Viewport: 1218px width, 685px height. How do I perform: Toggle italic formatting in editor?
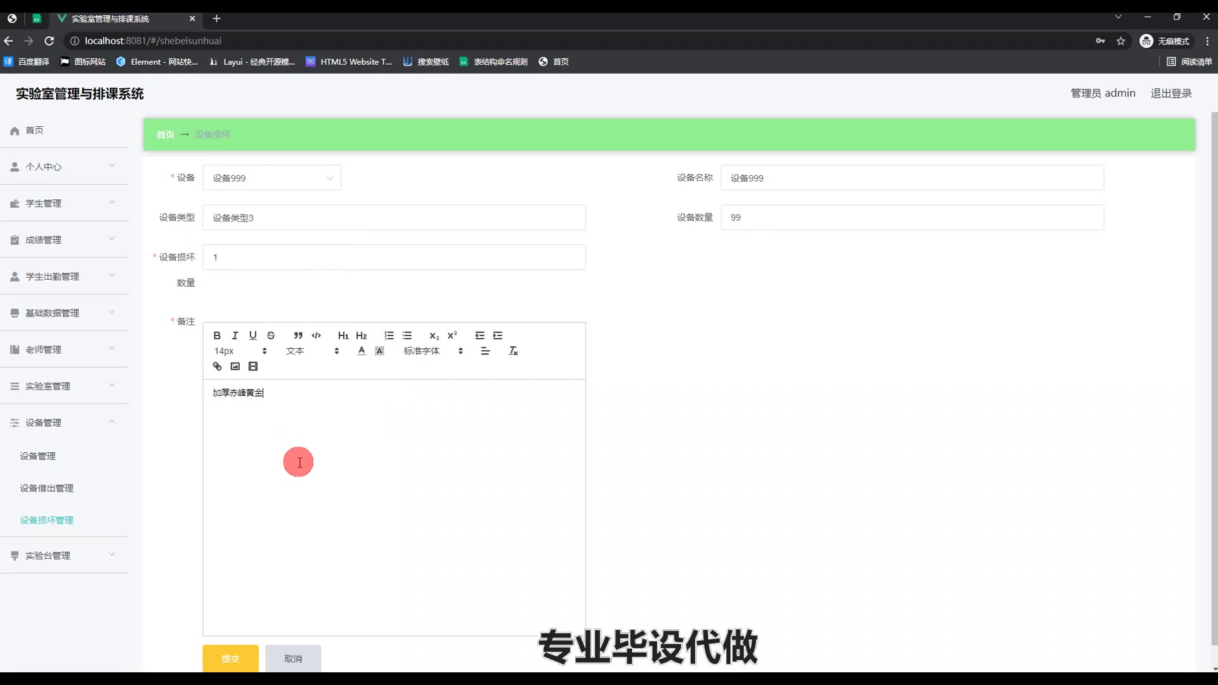point(235,336)
